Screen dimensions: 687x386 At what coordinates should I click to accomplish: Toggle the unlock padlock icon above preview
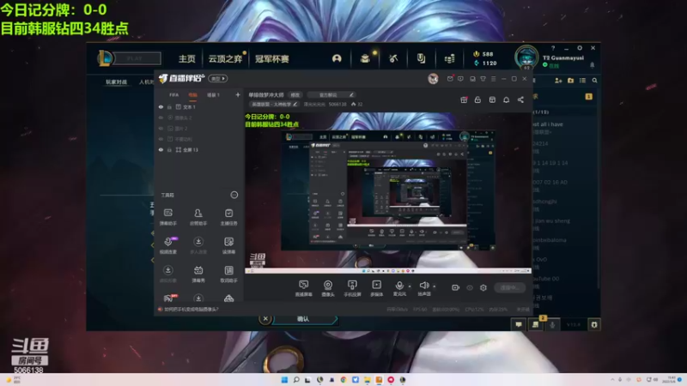(x=477, y=100)
